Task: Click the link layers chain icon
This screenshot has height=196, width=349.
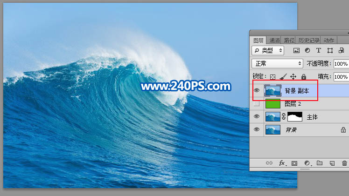Action: pos(269,163)
